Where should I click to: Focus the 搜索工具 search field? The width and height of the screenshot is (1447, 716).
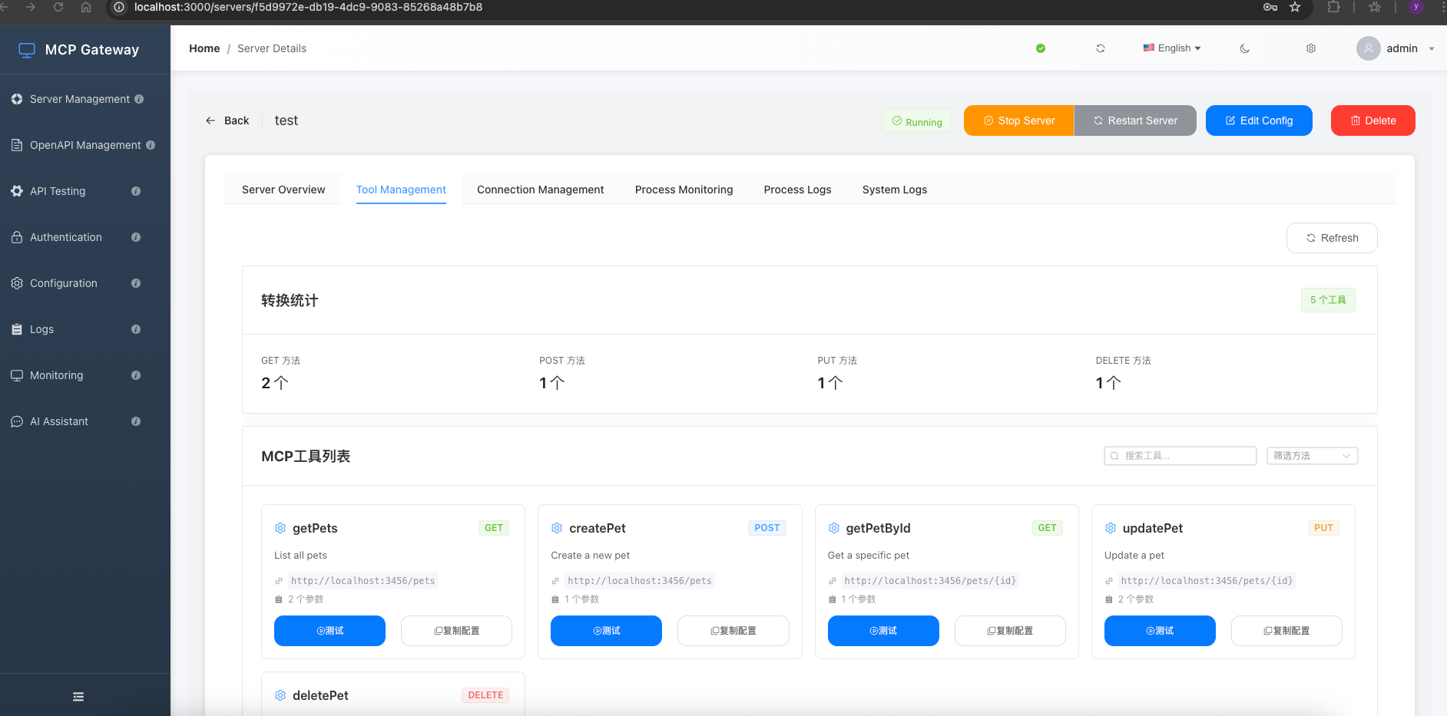coord(1180,456)
